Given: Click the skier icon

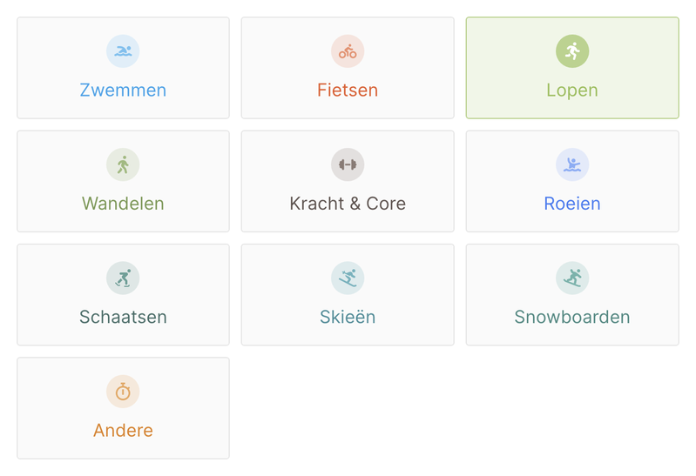Looking at the screenshot, I should 348,278.
